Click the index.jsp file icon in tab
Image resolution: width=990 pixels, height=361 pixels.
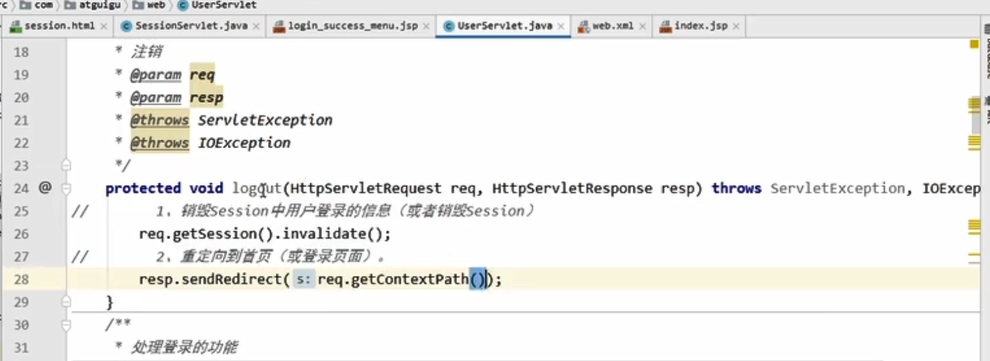665,26
